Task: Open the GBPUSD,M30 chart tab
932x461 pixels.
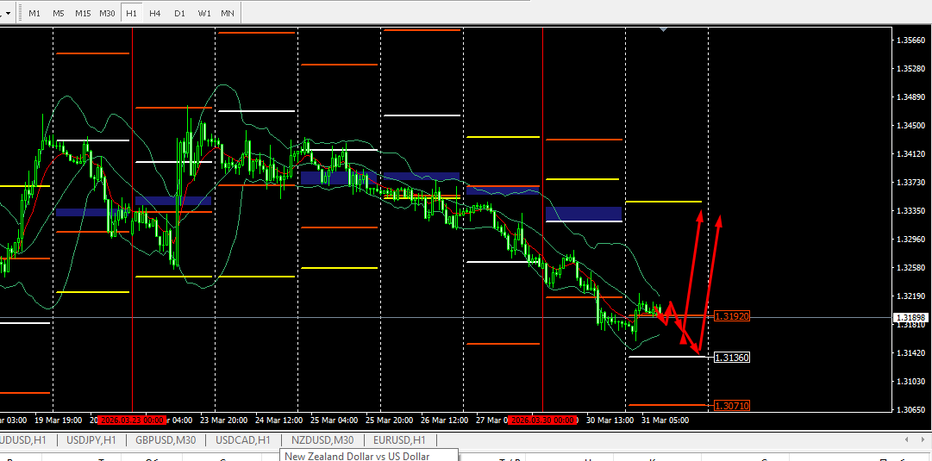Action: point(165,440)
